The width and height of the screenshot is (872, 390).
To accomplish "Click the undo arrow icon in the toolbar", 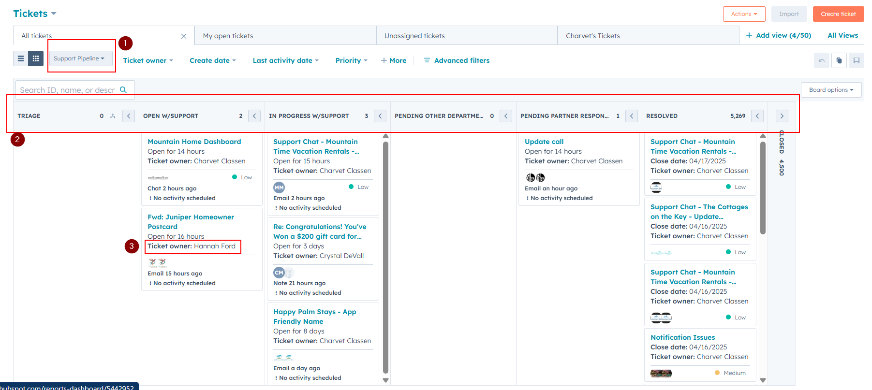I will click(821, 60).
